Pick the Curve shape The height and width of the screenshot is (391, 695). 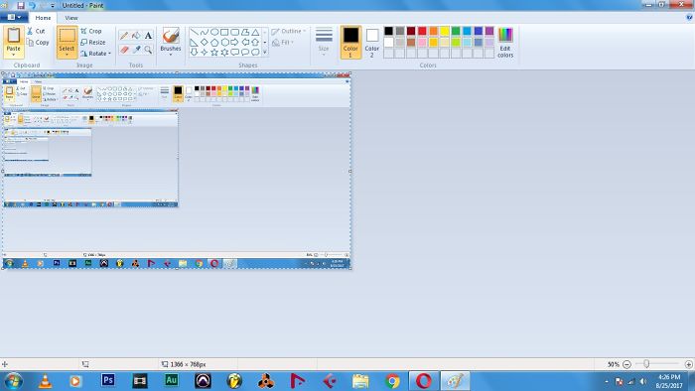click(204, 32)
